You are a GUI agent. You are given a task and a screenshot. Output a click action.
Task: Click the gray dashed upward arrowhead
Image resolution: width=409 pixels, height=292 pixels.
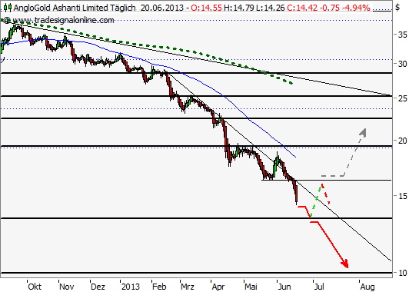363,133
